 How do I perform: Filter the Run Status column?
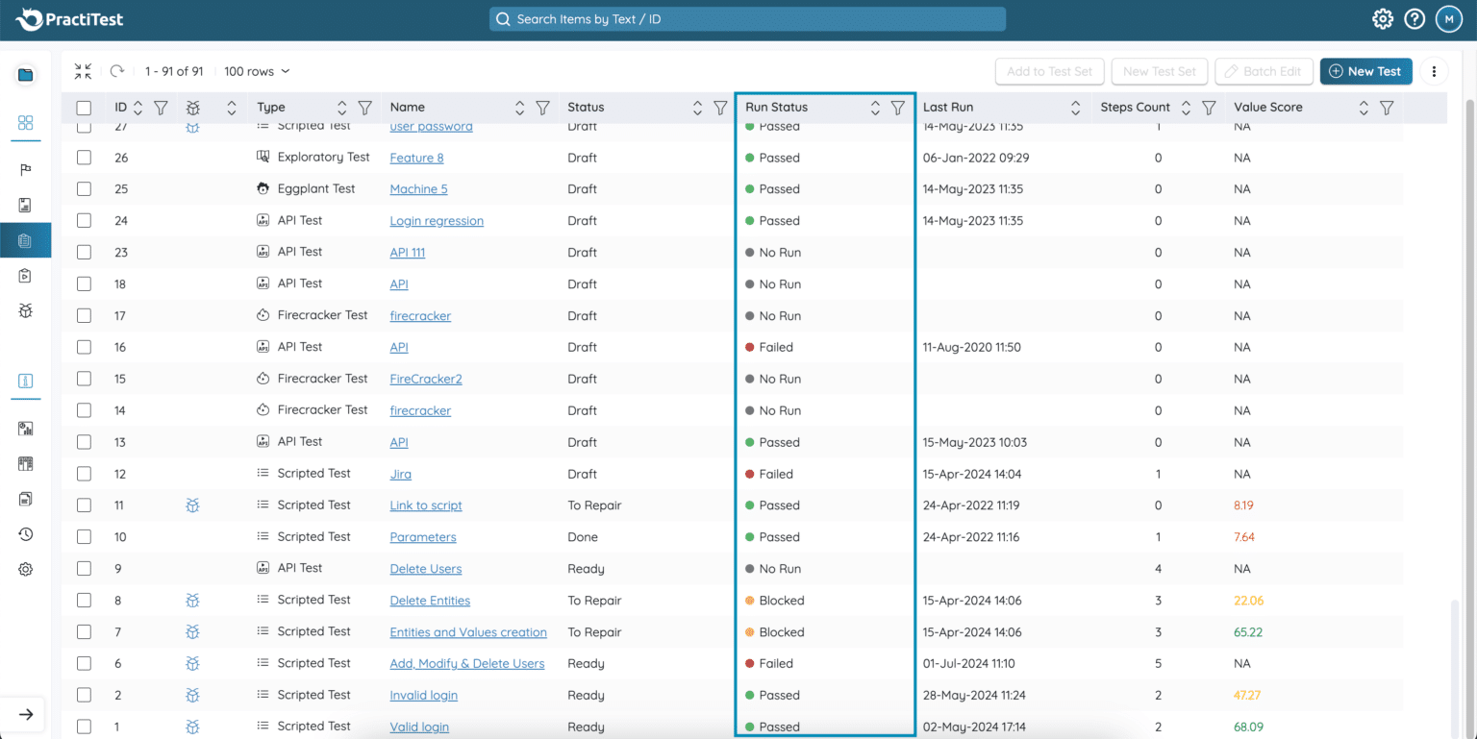click(897, 108)
